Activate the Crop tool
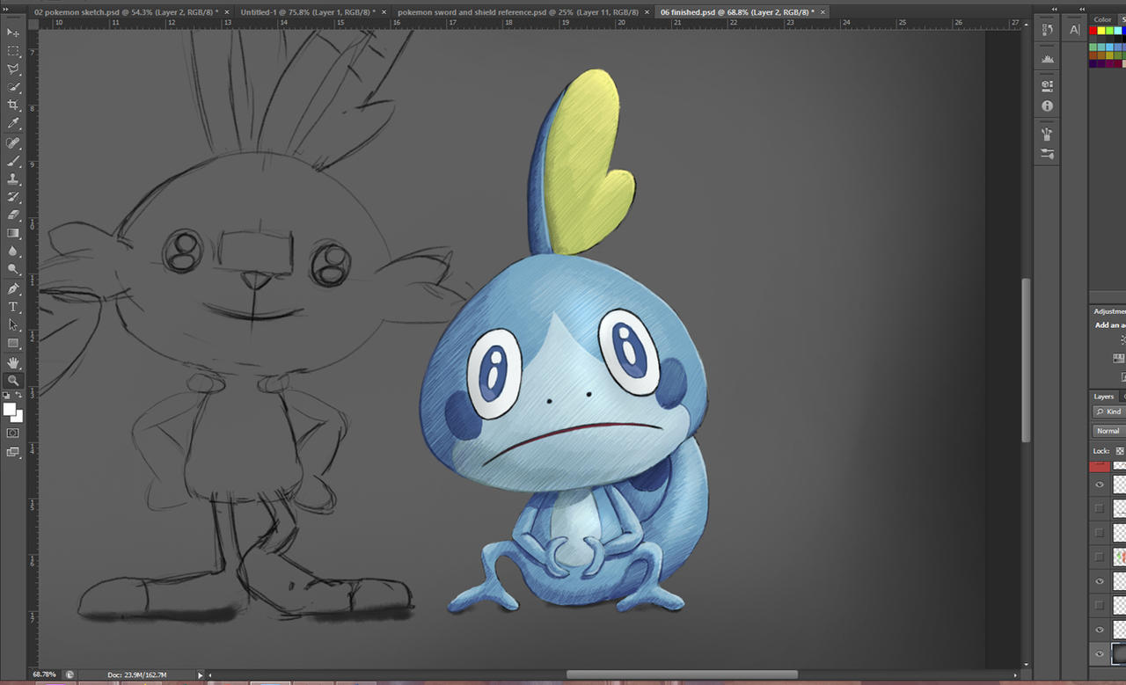This screenshot has width=1126, height=685. pos(13,106)
